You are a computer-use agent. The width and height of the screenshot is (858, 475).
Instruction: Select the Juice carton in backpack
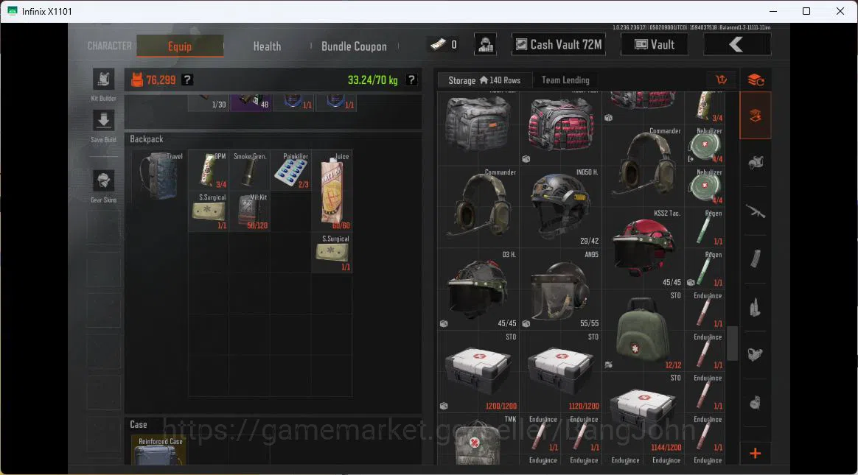coord(332,191)
